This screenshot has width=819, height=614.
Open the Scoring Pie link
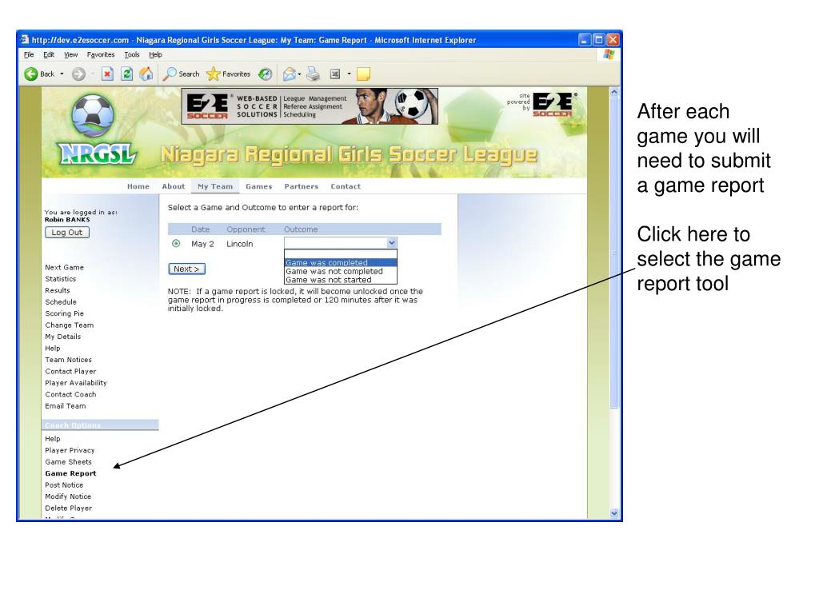pyautogui.click(x=64, y=313)
